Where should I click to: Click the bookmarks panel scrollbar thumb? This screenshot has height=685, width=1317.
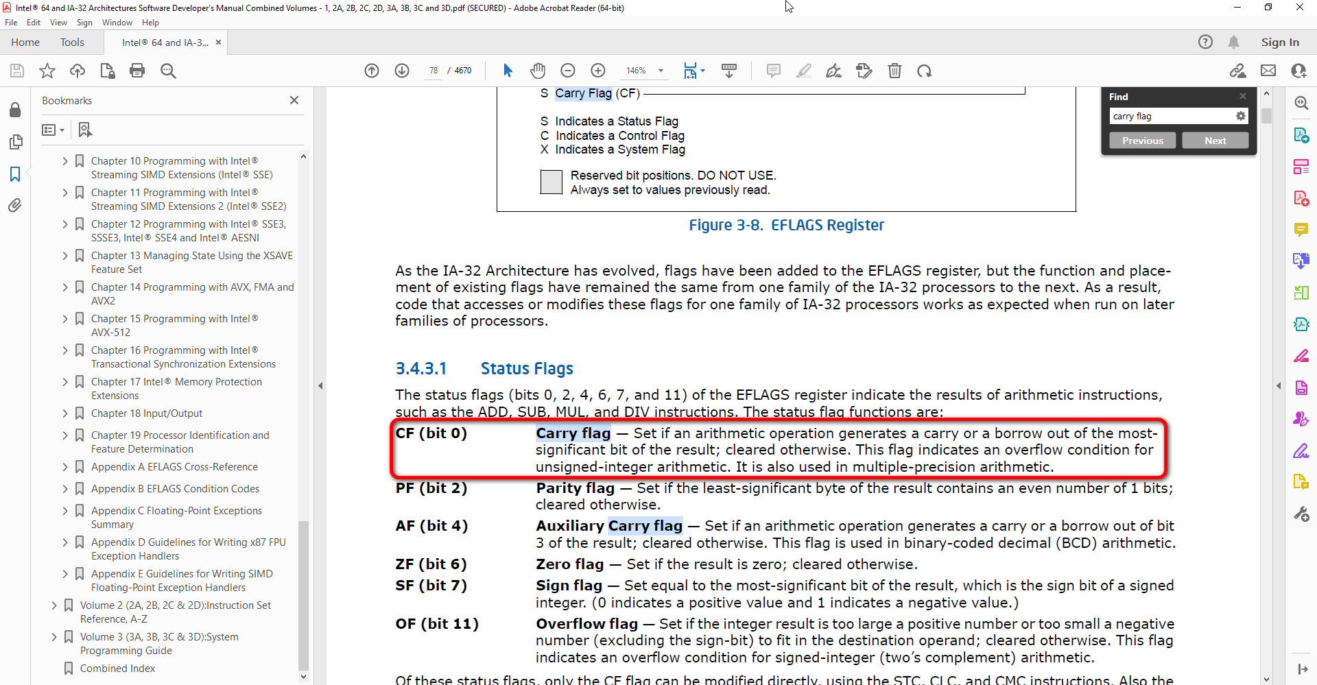pyautogui.click(x=303, y=595)
